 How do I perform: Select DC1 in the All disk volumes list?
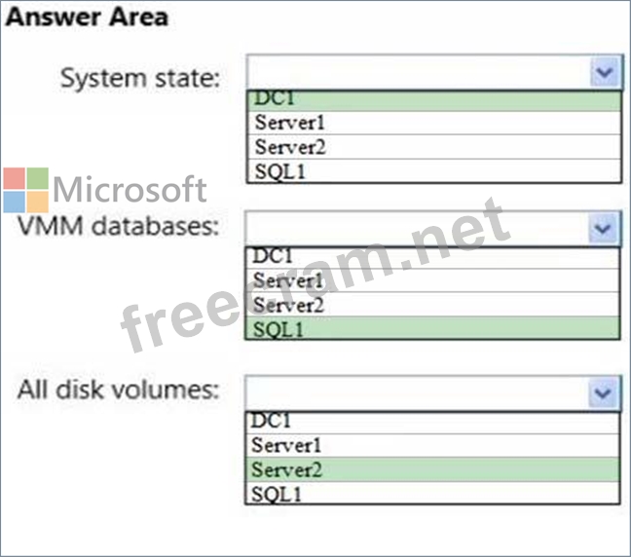tap(432, 423)
